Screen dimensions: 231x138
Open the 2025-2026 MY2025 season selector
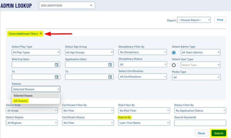pyautogui.click(x=67, y=5)
